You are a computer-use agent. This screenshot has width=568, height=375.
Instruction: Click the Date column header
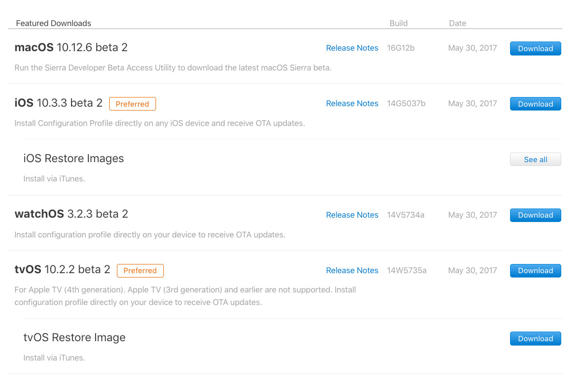click(x=457, y=23)
